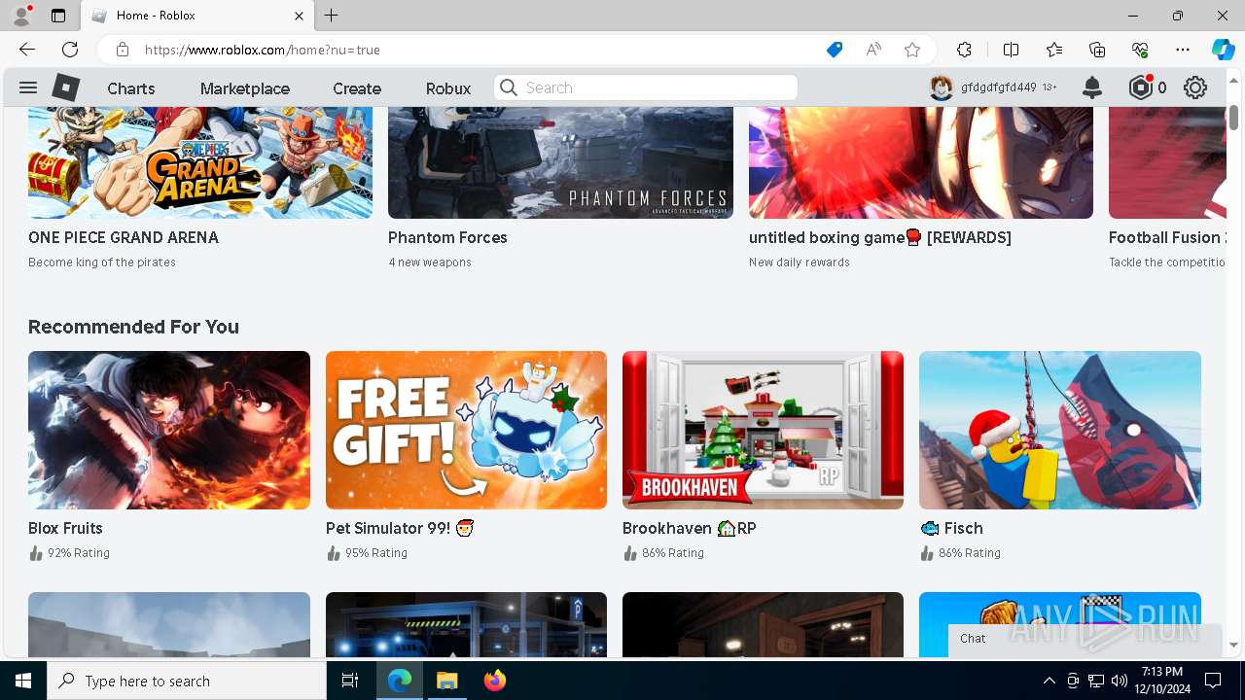Viewport: 1245px width, 700px height.
Task: Open the notifications bell
Action: point(1092,87)
